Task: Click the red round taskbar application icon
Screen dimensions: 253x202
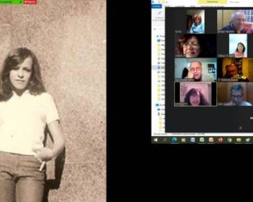Action: point(220,140)
